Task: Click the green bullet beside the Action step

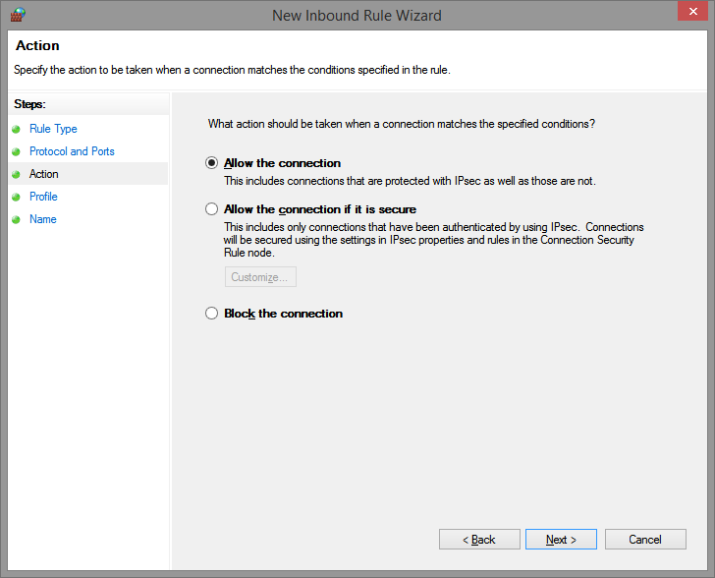Action: click(16, 174)
